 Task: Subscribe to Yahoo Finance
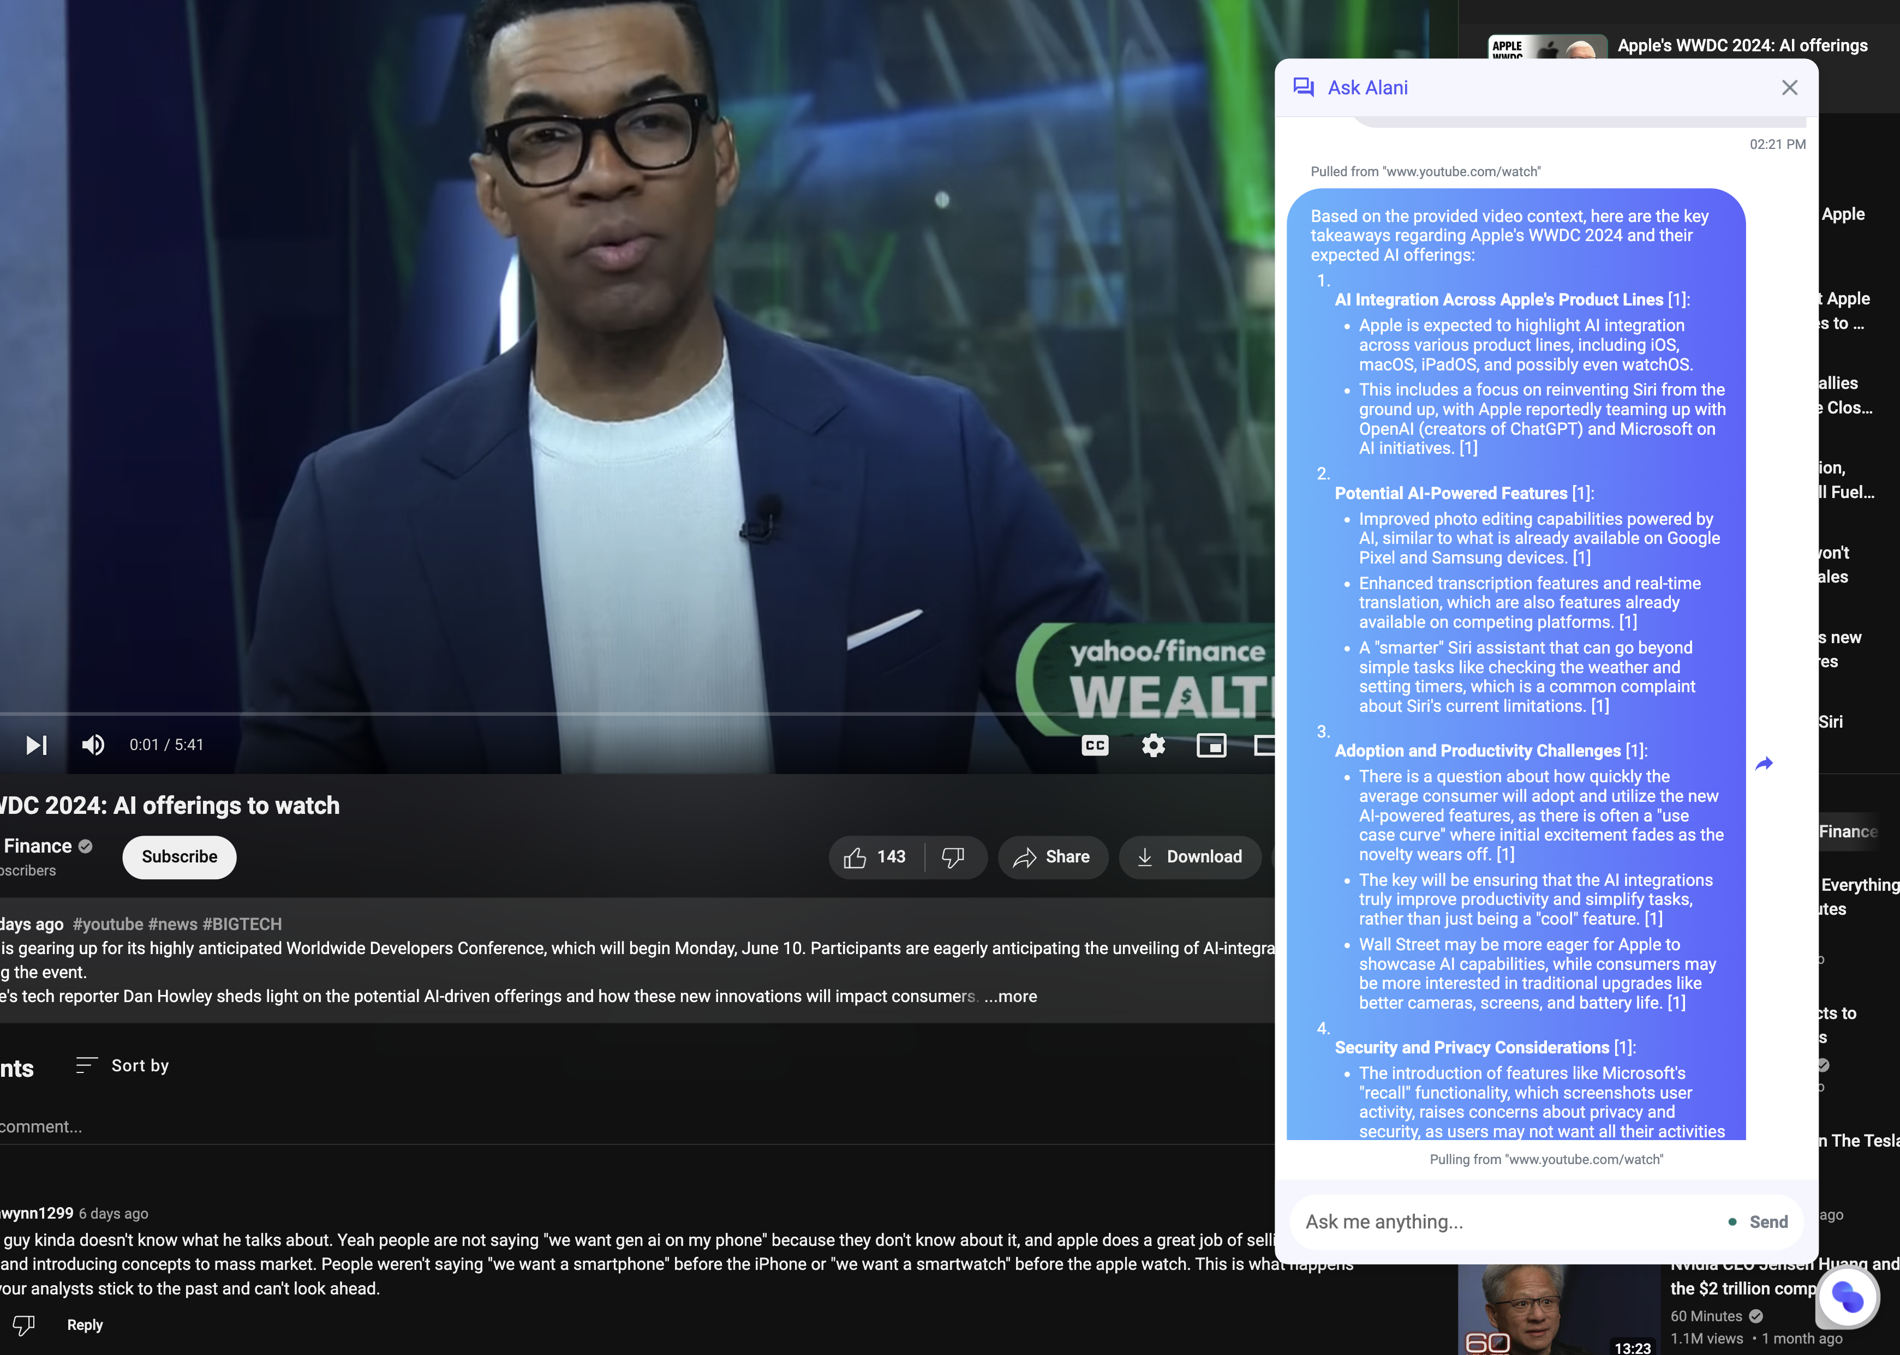(x=178, y=857)
